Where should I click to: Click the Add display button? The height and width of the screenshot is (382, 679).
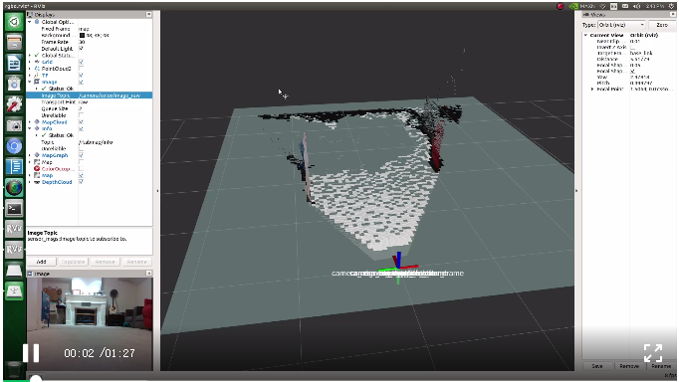point(41,262)
